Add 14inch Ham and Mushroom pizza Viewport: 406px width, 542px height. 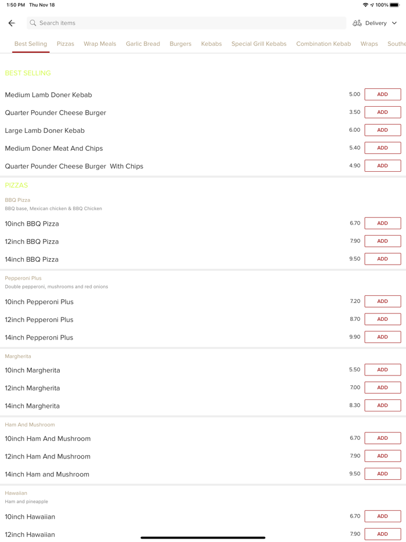point(382,474)
